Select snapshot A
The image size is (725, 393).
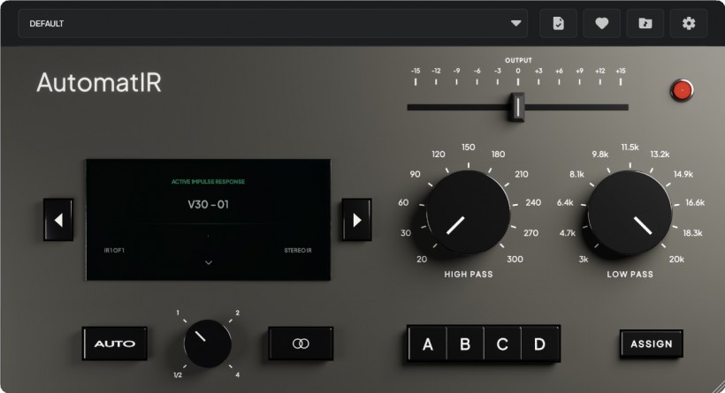tap(428, 344)
